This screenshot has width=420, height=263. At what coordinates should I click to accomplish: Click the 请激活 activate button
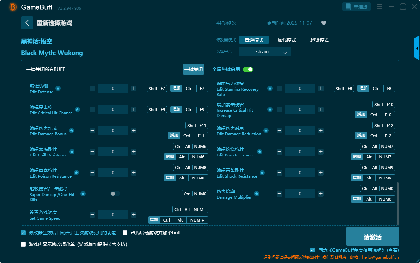[x=372, y=236]
